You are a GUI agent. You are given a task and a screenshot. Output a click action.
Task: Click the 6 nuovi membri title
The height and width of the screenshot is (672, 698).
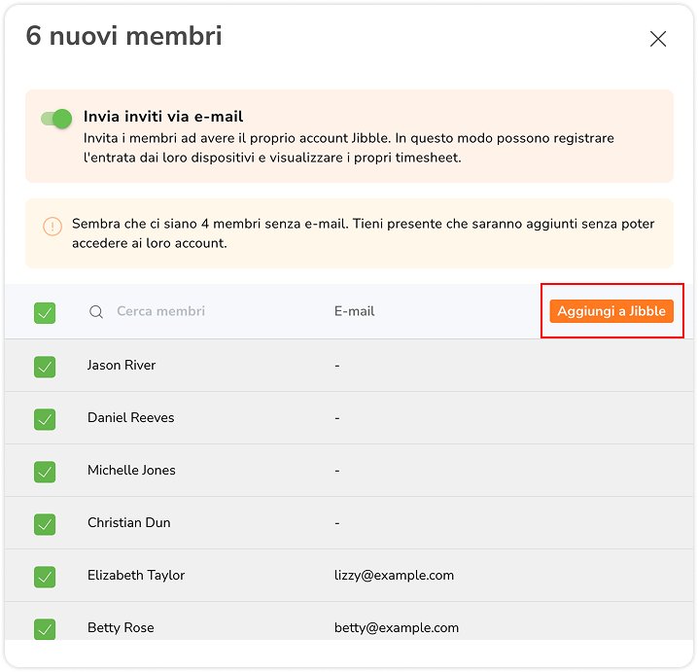[123, 36]
